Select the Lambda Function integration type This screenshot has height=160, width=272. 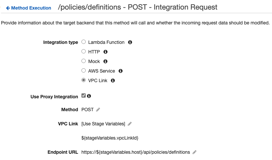tap(84, 42)
